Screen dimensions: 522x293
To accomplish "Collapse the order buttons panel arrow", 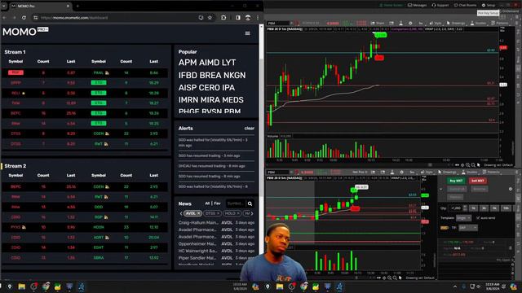I will (x=440, y=190).
